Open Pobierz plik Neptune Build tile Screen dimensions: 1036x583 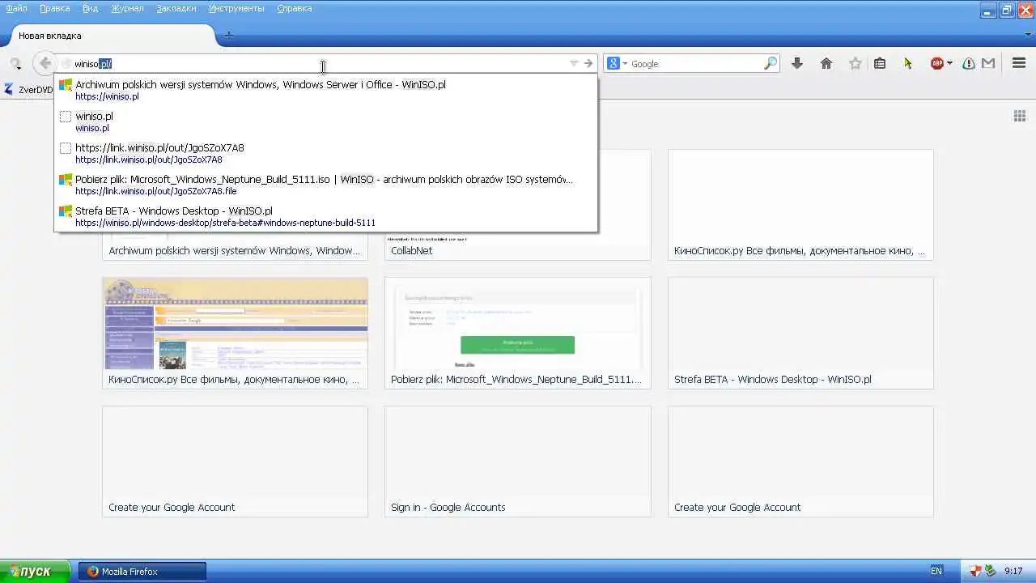[518, 333]
